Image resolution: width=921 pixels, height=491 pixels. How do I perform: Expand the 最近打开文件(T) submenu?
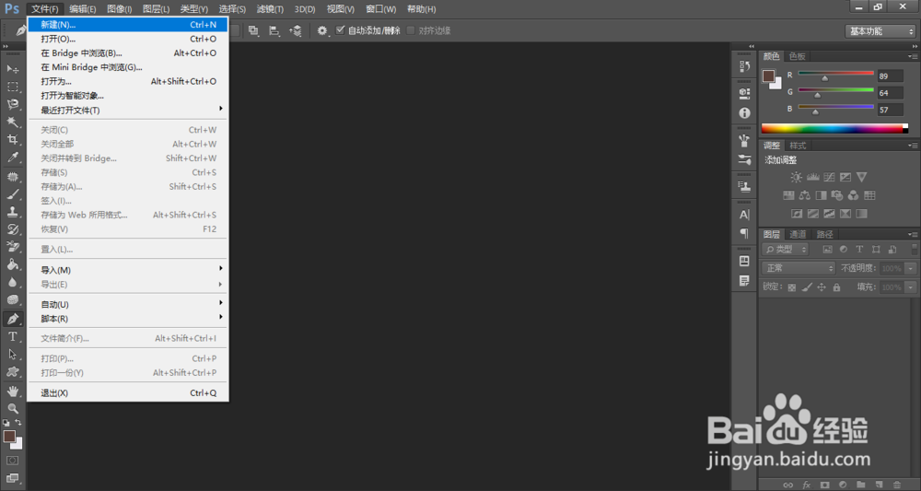click(x=127, y=110)
